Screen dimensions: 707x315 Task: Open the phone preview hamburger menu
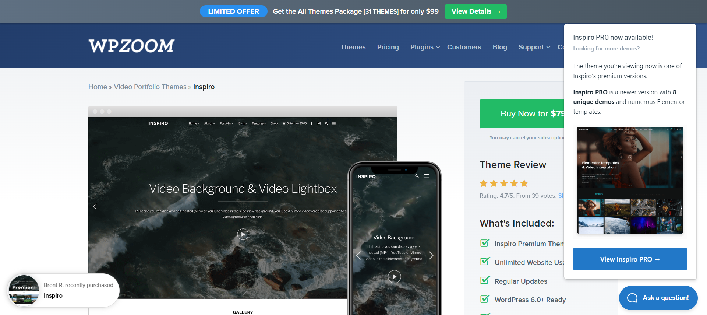point(426,176)
